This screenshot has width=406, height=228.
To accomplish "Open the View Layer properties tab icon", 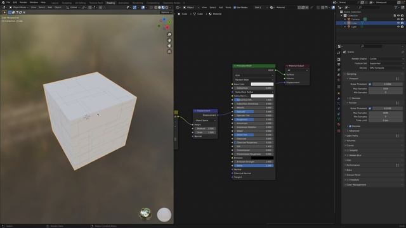I will click(x=339, y=70).
